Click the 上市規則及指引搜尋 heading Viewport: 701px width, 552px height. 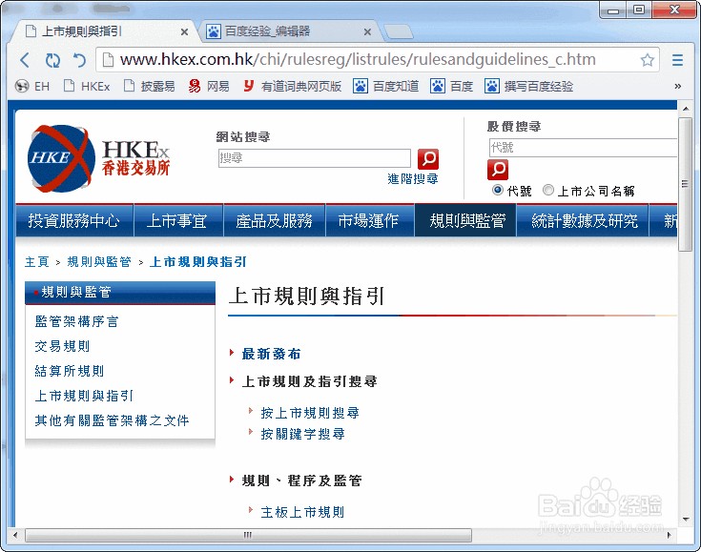point(309,381)
